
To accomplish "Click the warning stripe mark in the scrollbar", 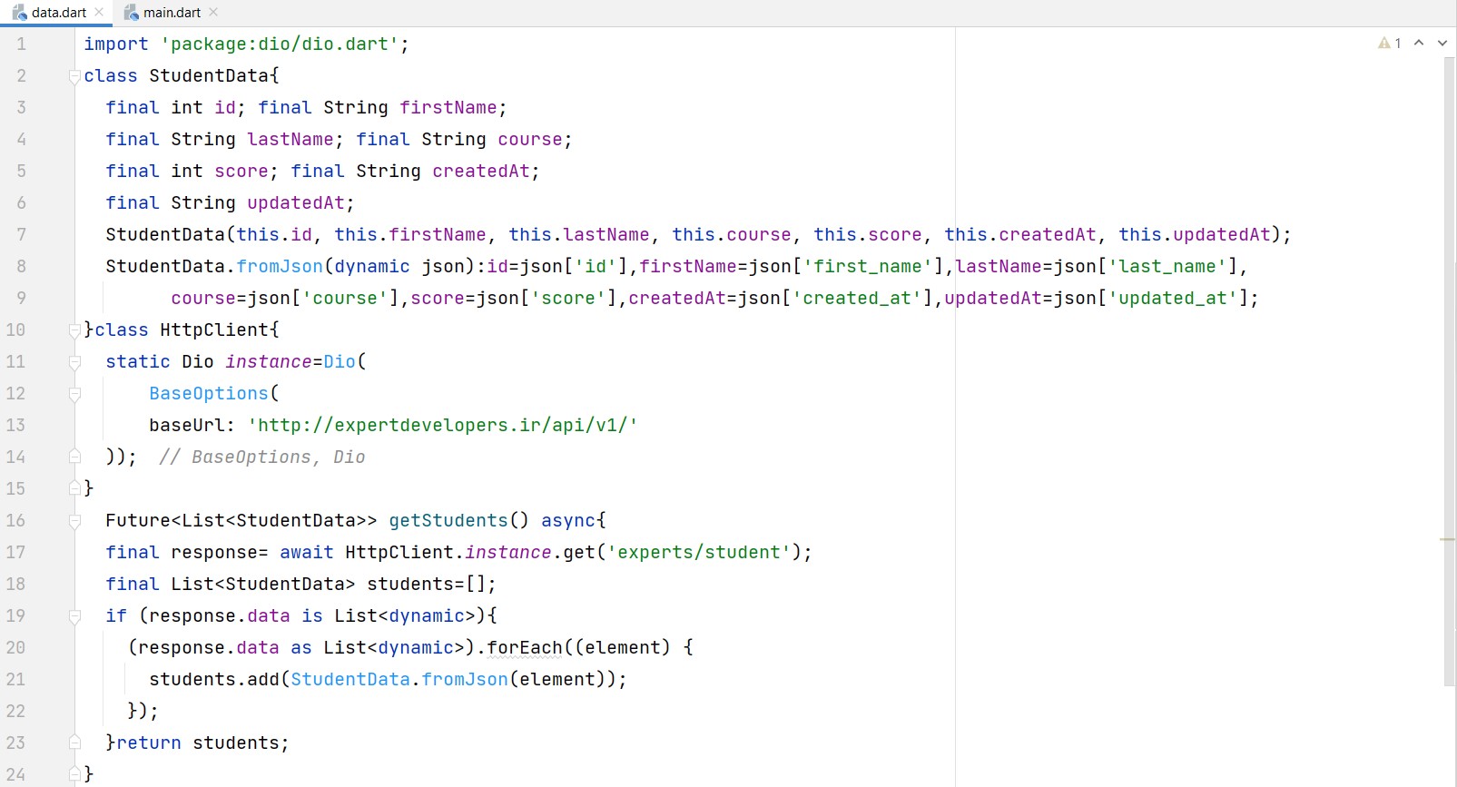I will 1447,539.
